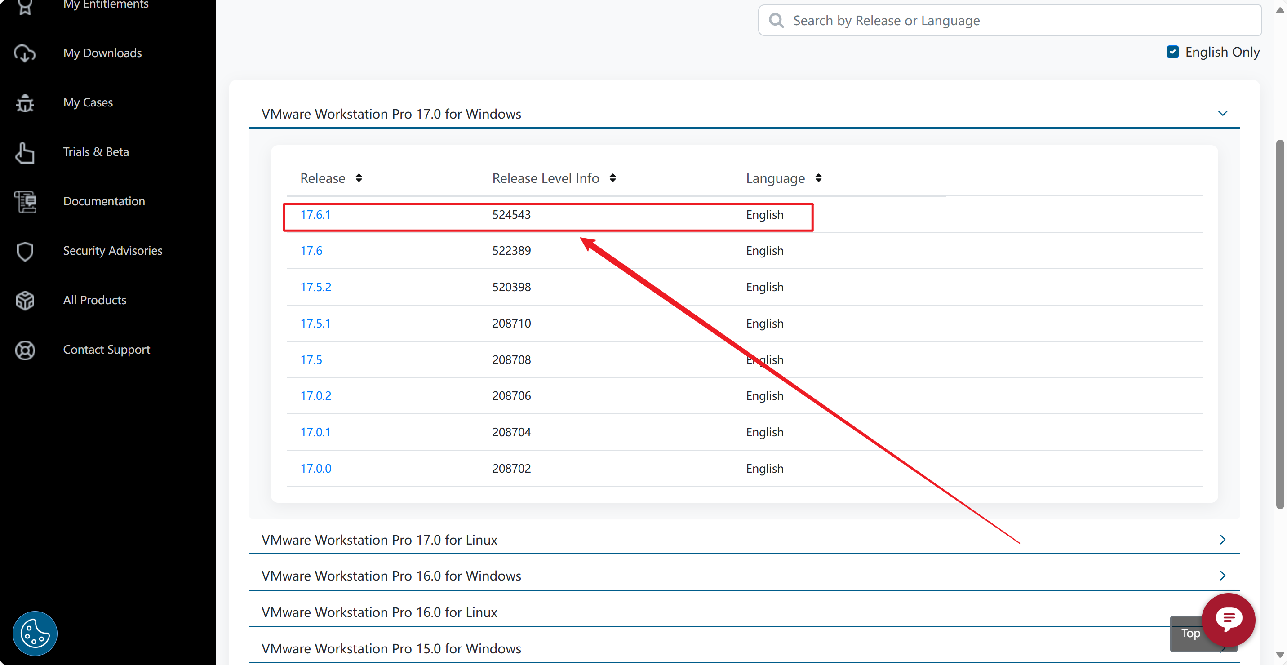Click the Contact Support lifebuoy icon
The width and height of the screenshot is (1287, 665).
(24, 350)
